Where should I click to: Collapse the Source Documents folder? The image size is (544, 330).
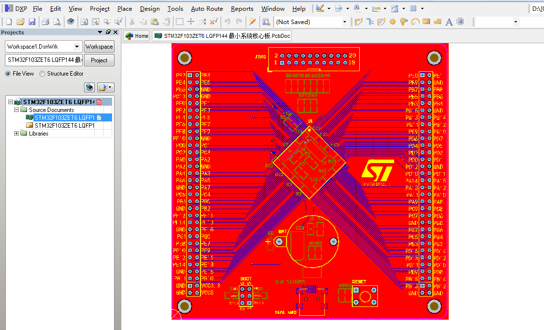(x=16, y=110)
